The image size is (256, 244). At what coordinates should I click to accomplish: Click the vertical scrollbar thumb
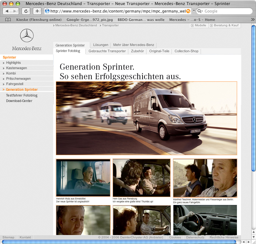click(x=254, y=98)
